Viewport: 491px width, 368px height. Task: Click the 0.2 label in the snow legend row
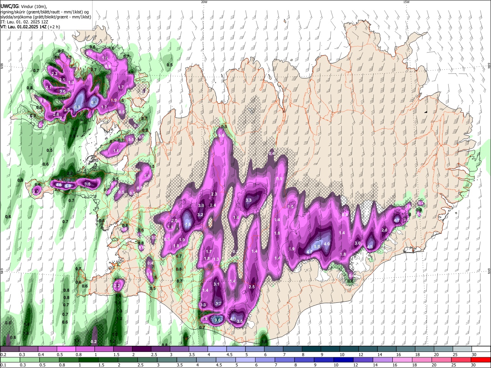(x=3, y=355)
